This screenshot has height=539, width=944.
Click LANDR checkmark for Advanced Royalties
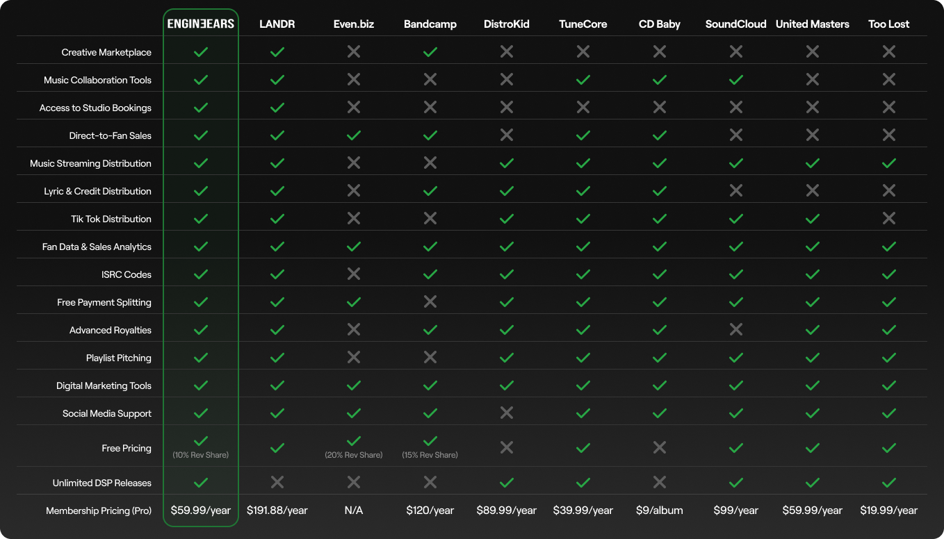pyautogui.click(x=277, y=330)
